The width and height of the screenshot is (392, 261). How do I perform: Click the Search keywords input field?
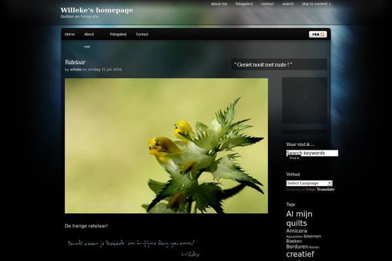312,153
